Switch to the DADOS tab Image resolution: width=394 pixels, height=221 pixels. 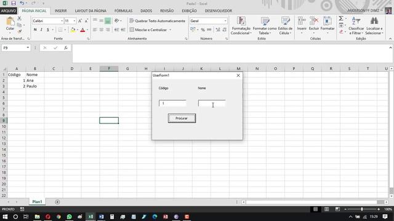tap(146, 11)
